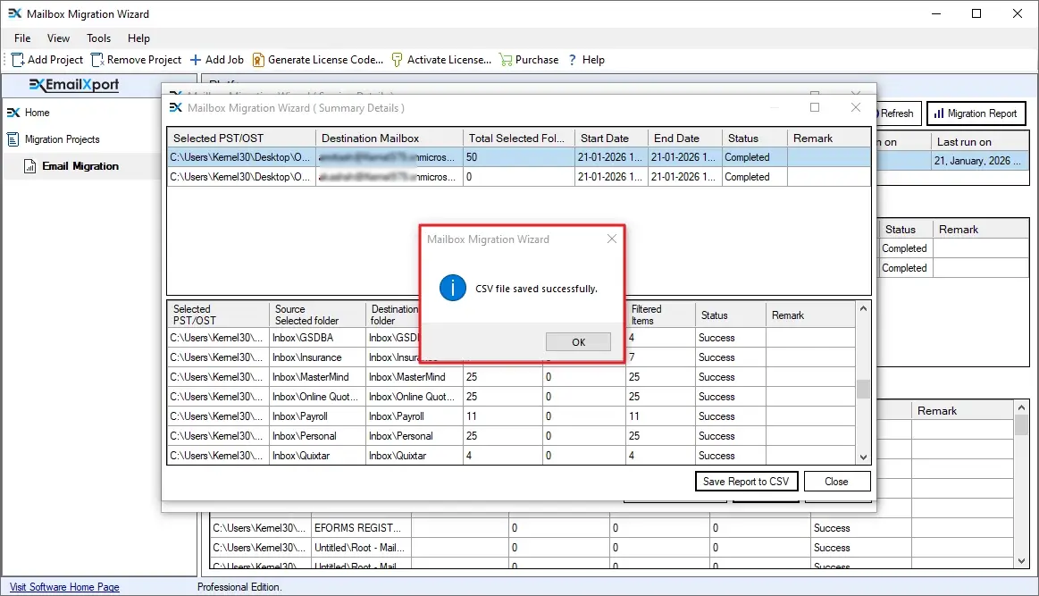The height and width of the screenshot is (596, 1039).
Task: Open the View menu
Action: (x=58, y=38)
